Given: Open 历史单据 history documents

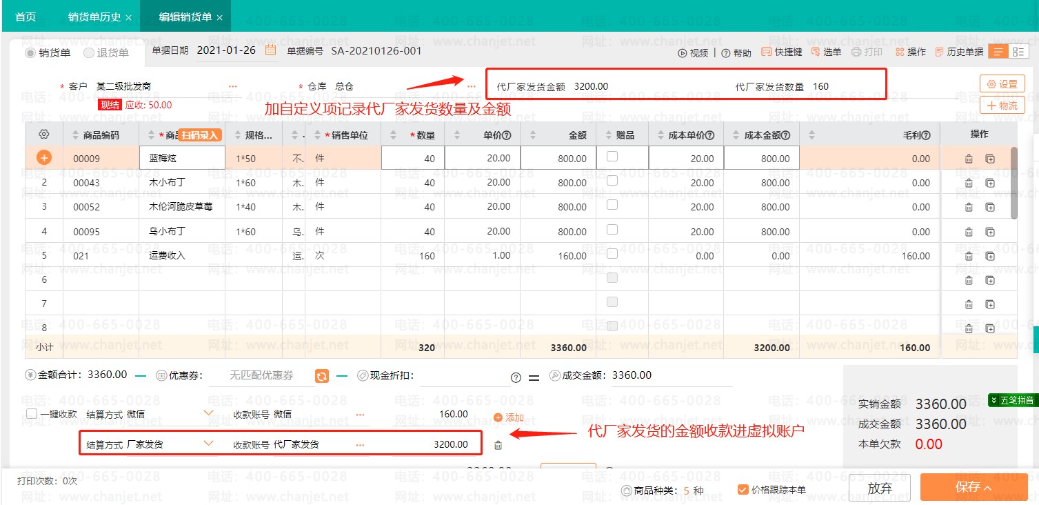Looking at the screenshot, I should click(959, 52).
